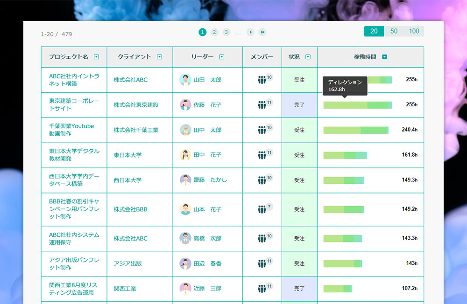The height and width of the screenshot is (304, 467).
Task: Open members icon for 佐藤 花子 row
Action: point(262,105)
